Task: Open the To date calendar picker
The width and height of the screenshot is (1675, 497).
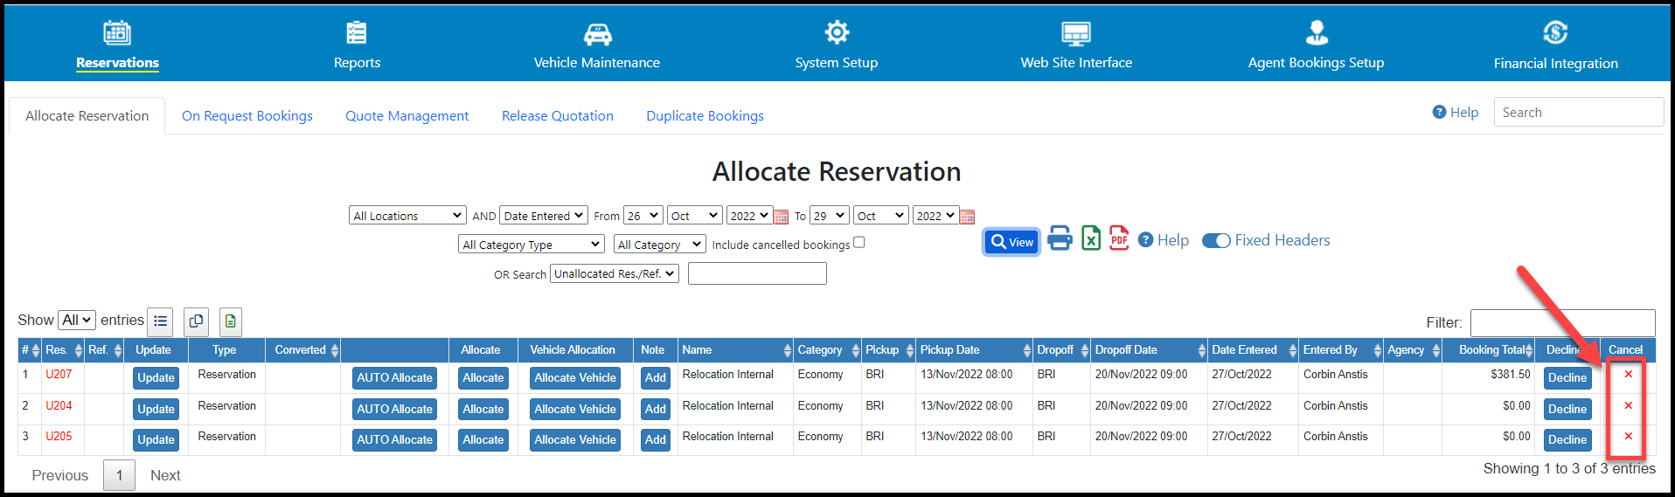Action: click(x=967, y=217)
